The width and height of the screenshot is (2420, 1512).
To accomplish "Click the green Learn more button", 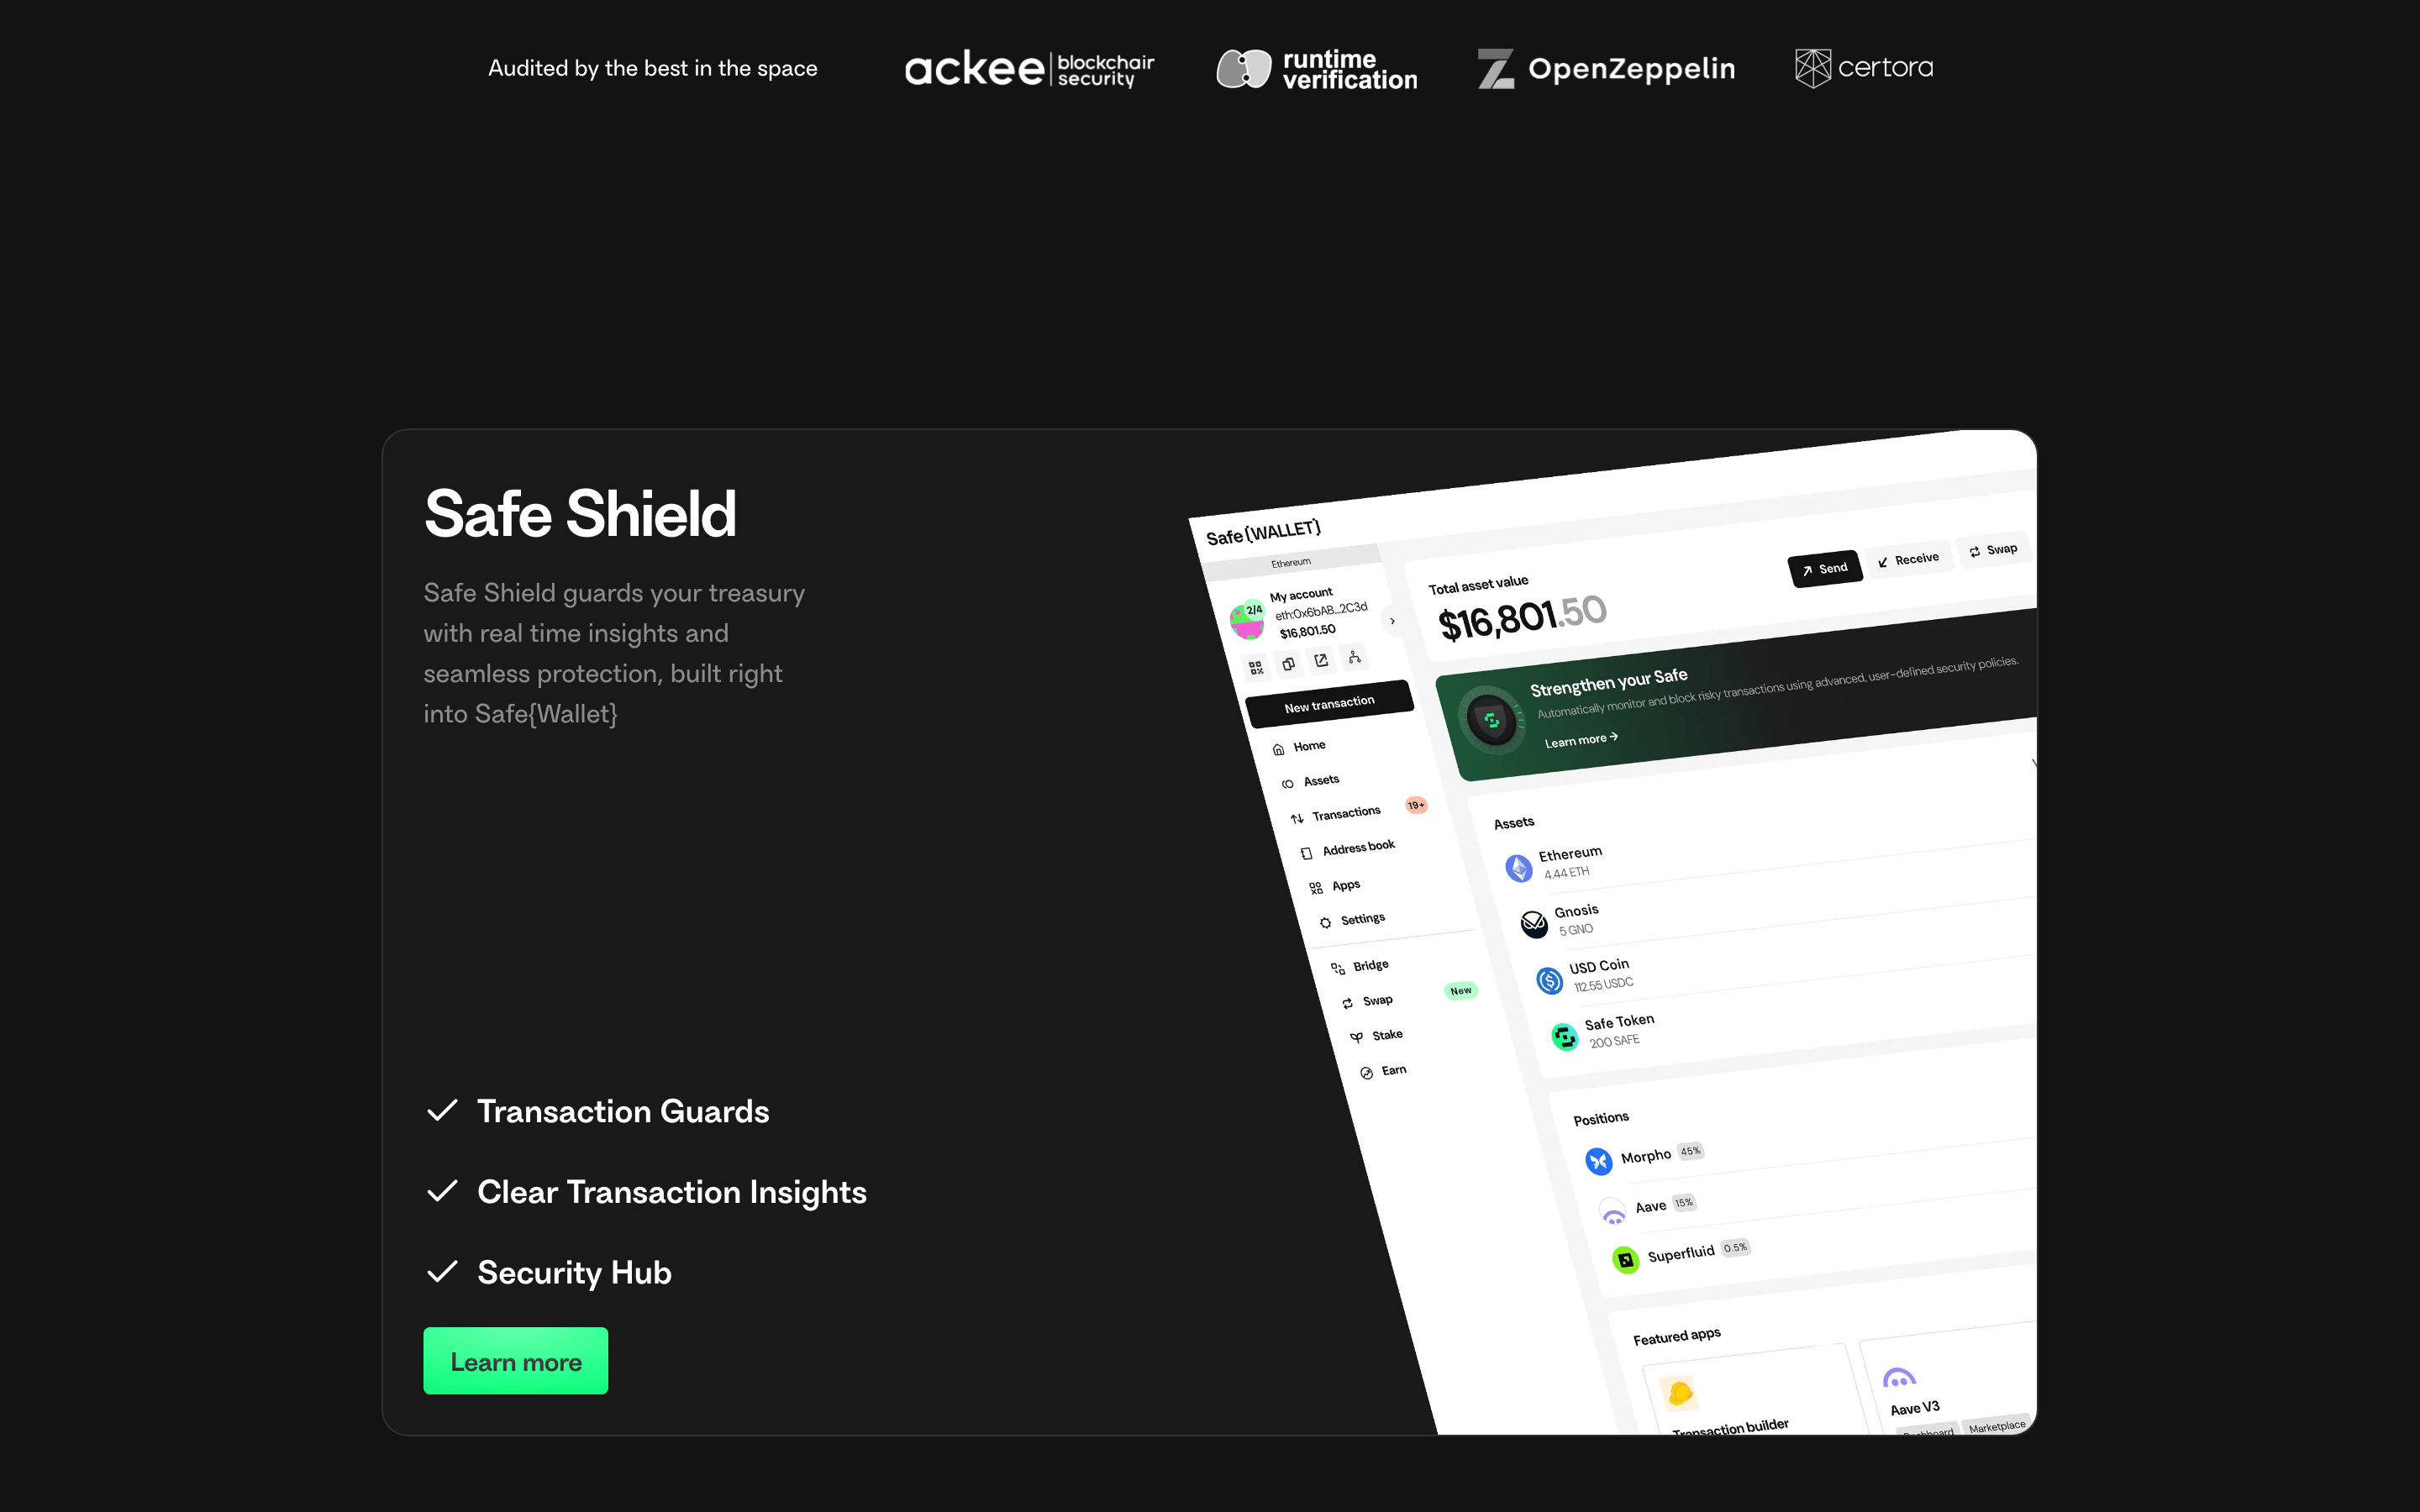I will click(515, 1360).
